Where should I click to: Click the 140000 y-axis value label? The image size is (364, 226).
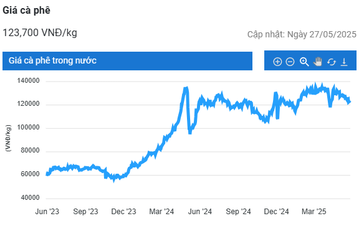click(28, 81)
